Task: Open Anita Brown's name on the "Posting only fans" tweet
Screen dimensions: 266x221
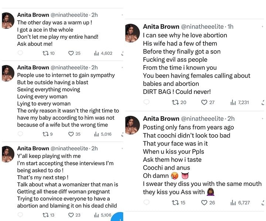Action: point(161,118)
